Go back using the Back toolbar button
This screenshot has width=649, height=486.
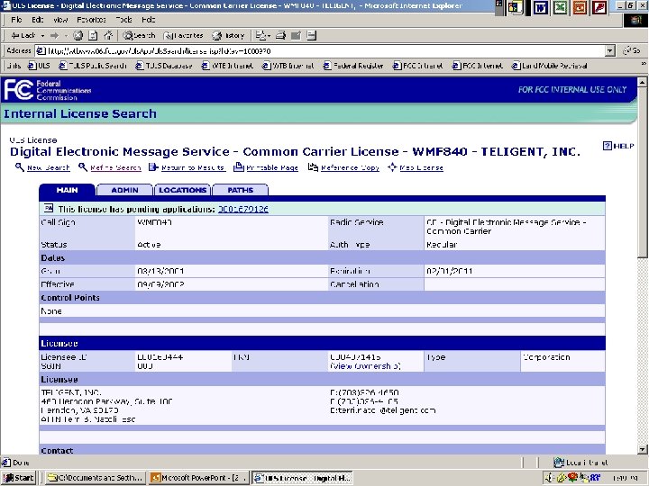click(23, 35)
